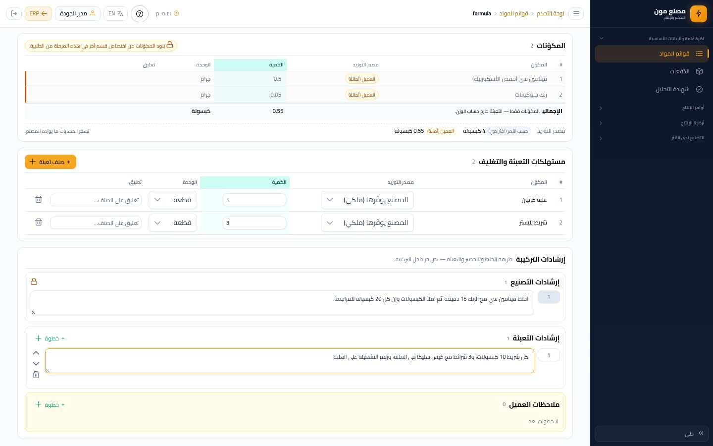Viewport: 713px width, 446px height.
Task: Click the comment field for علبة كرتون
Action: [96, 200]
